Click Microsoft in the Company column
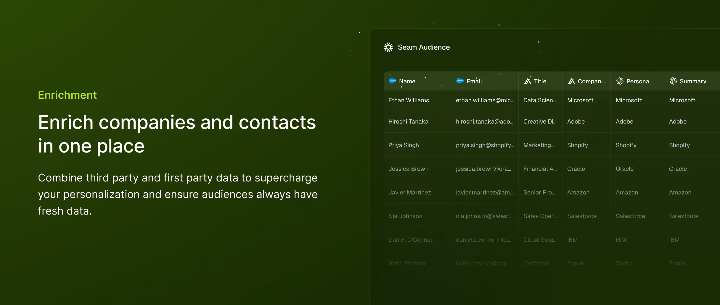 (580, 100)
